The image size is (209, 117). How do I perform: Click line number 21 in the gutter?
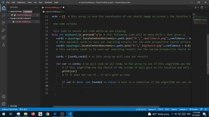pyautogui.click(x=46, y=38)
